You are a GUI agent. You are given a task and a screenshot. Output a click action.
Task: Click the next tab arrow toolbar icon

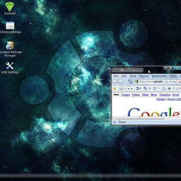click(132, 89)
